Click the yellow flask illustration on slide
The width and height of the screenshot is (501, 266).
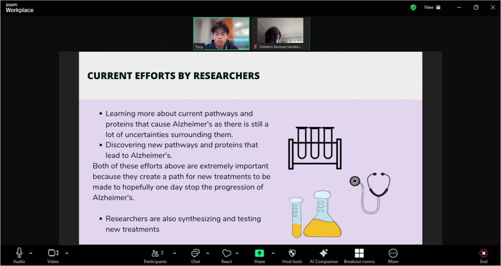click(322, 214)
